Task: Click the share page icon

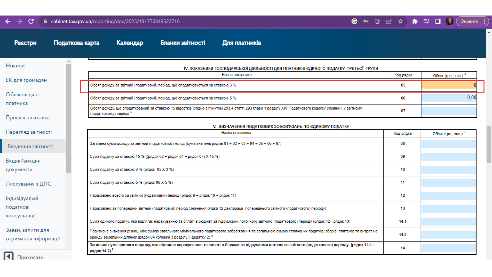Action: point(389,21)
